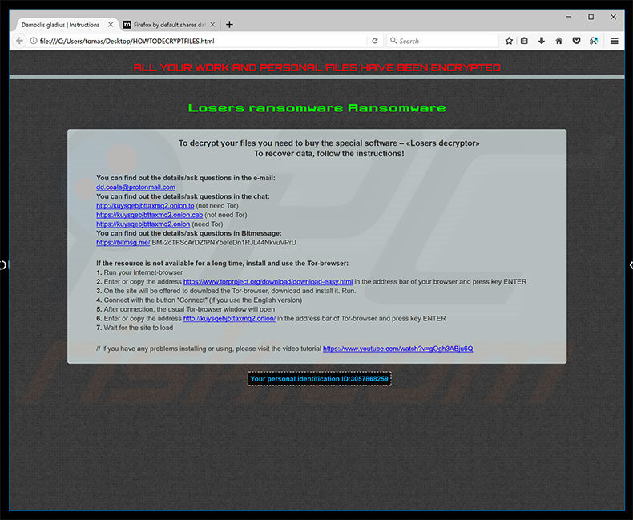Image resolution: width=633 pixels, height=520 pixels.
Task: Open the Downloads arrow icon
Action: [x=542, y=41]
